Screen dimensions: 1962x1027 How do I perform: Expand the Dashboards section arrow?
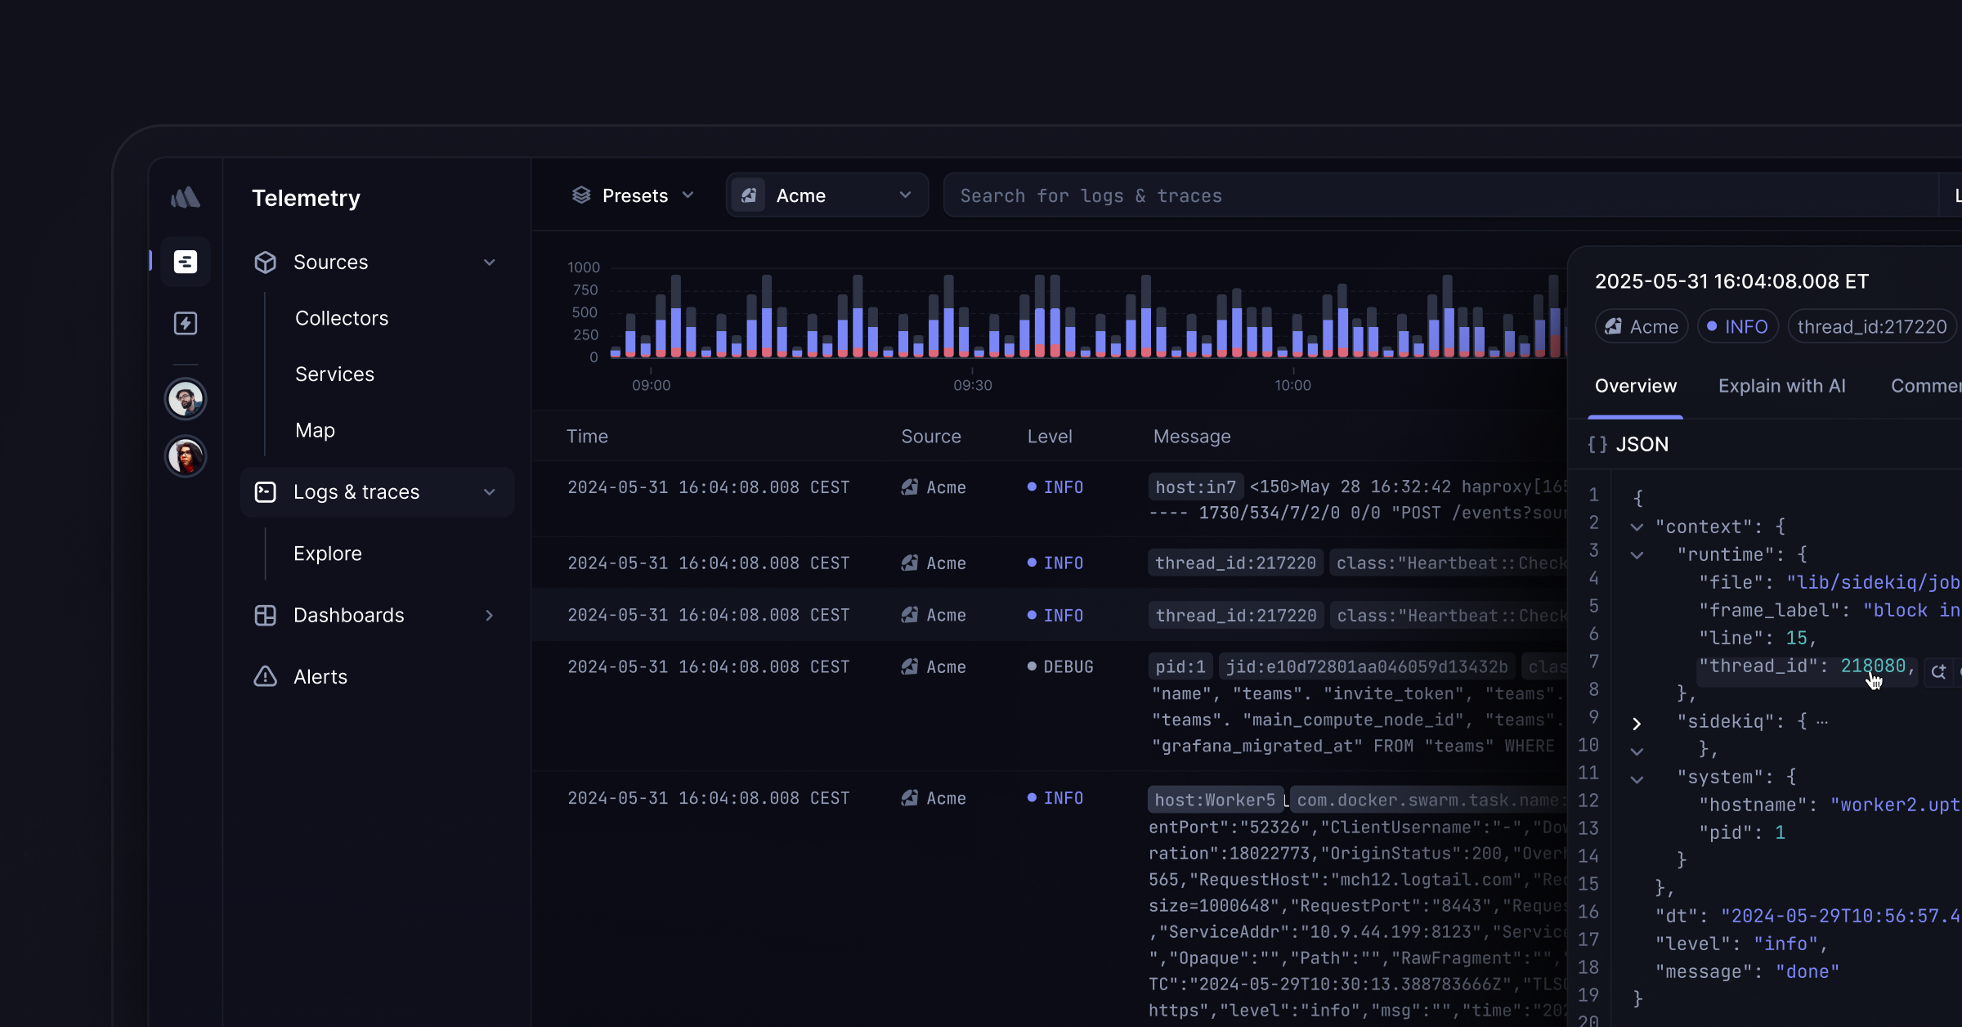[x=490, y=616]
